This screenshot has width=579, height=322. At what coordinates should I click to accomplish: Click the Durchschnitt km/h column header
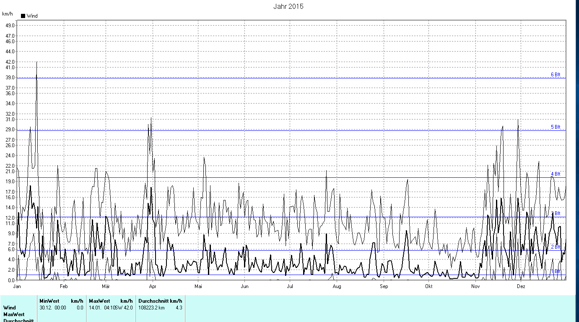tap(160, 301)
